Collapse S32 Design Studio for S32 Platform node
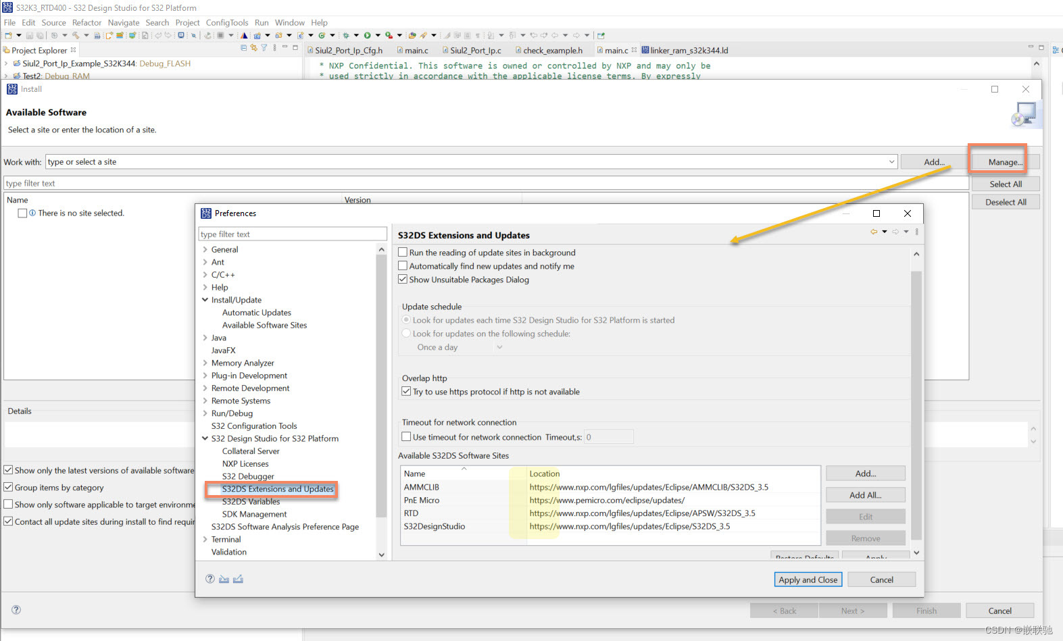Image resolution: width=1063 pixels, height=641 pixels. click(205, 438)
